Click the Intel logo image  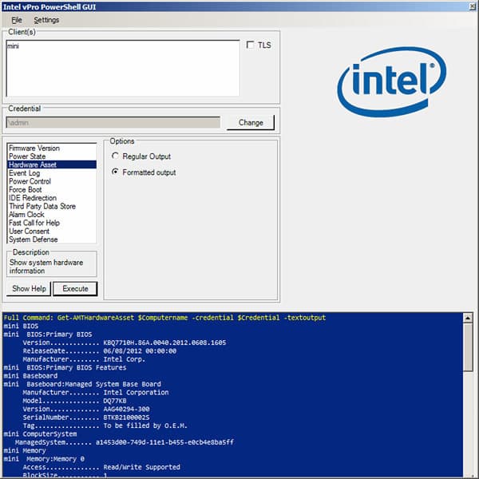[x=392, y=82]
